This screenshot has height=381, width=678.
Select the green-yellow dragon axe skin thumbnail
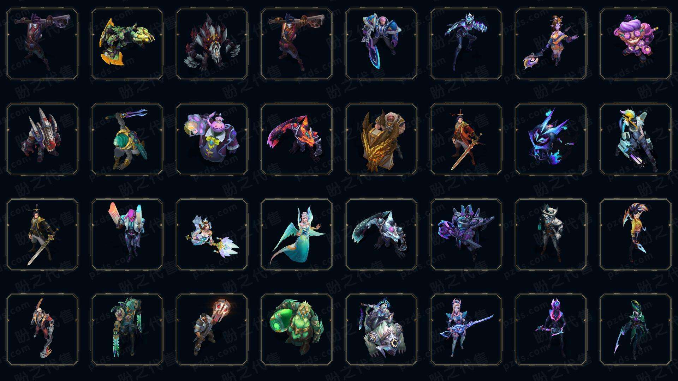[x=127, y=44]
